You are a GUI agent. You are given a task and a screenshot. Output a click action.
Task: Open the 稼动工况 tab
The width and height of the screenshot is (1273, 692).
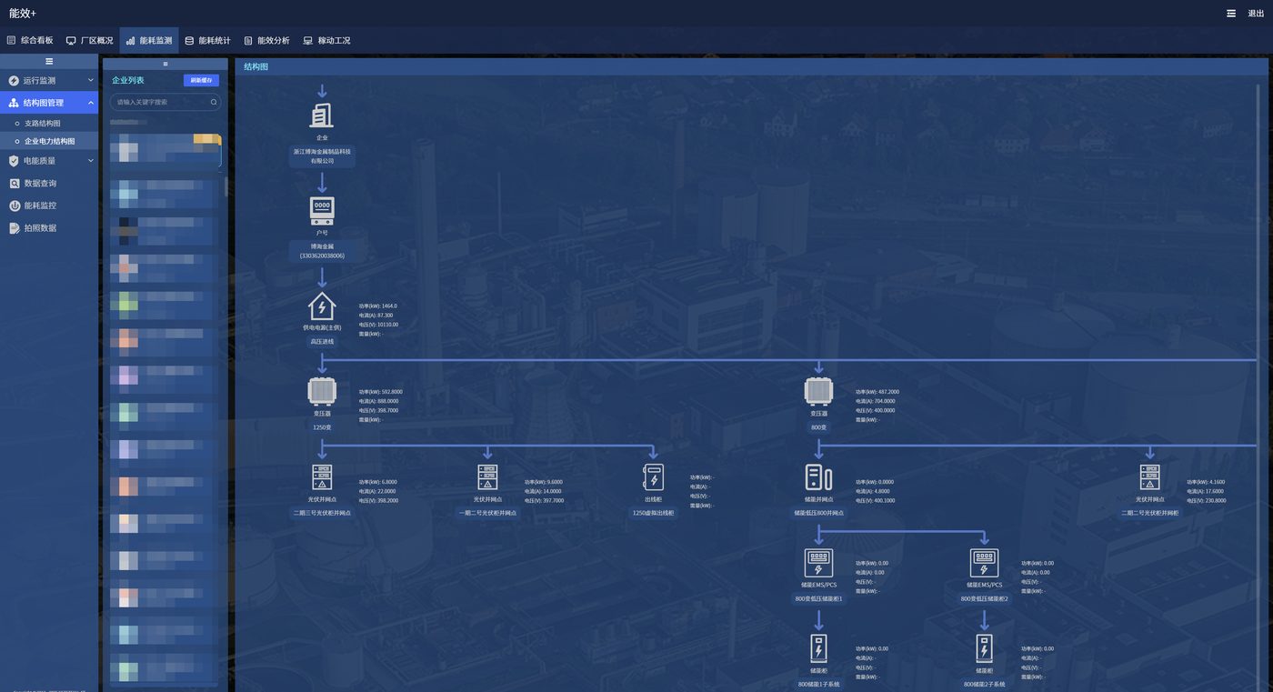[326, 41]
